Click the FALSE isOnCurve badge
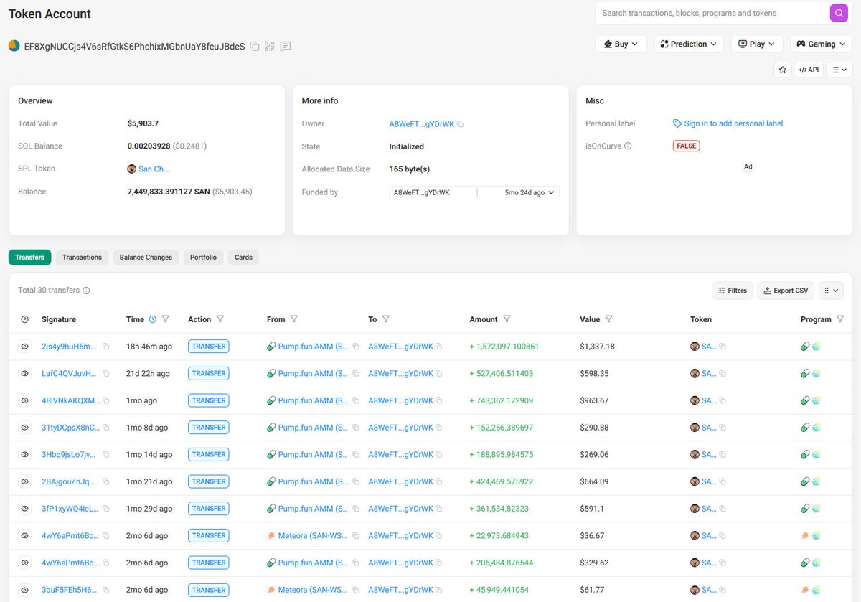 687,146
